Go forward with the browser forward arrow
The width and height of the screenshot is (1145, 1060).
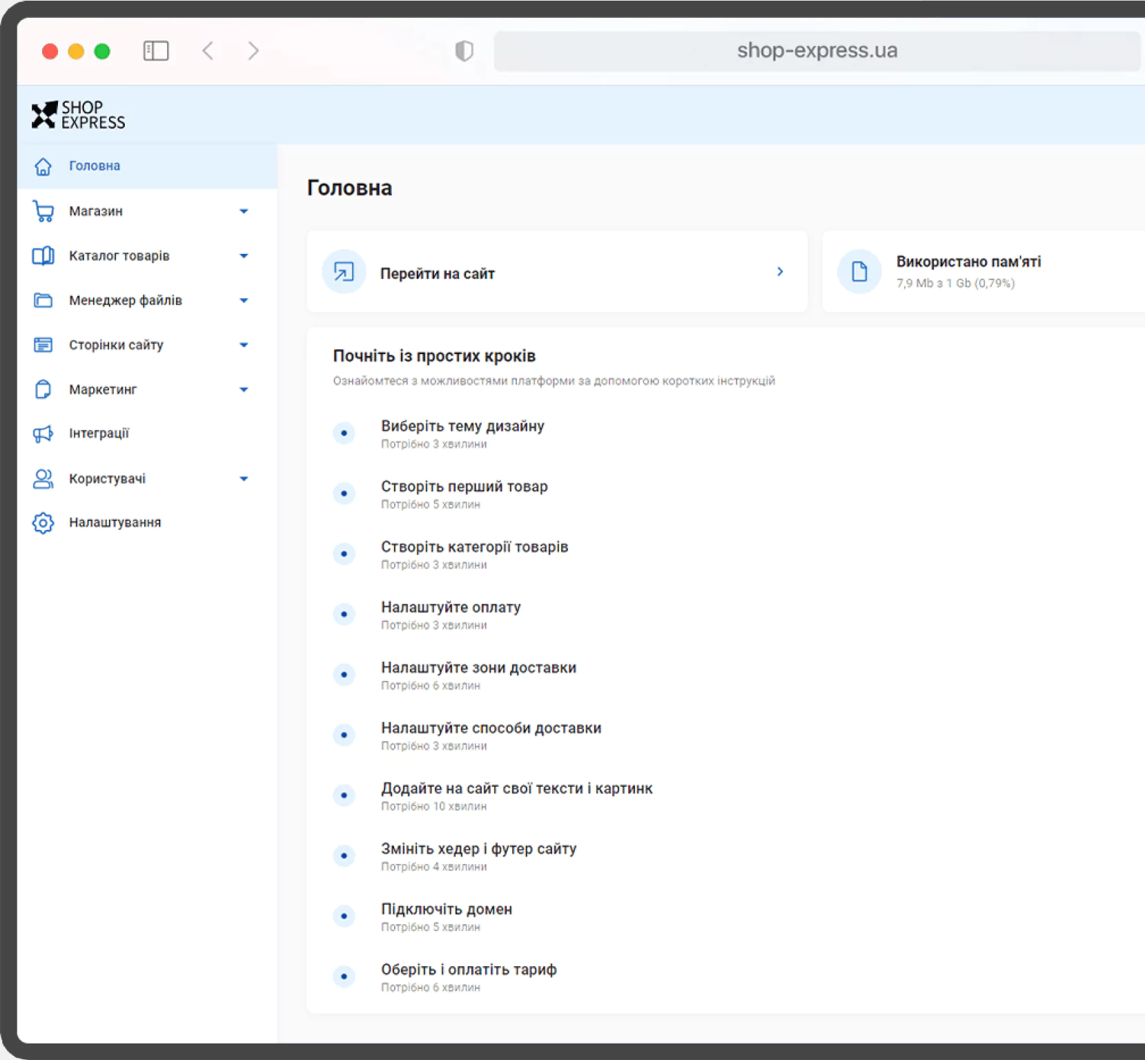pyautogui.click(x=253, y=50)
